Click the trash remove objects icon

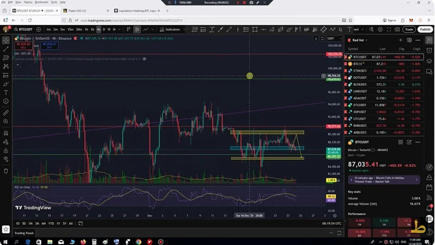pyautogui.click(x=6, y=171)
